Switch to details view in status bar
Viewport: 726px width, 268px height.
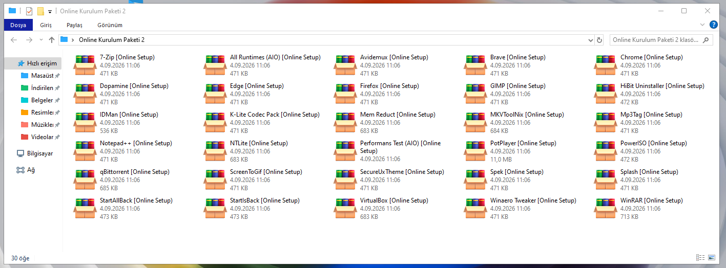(700, 257)
